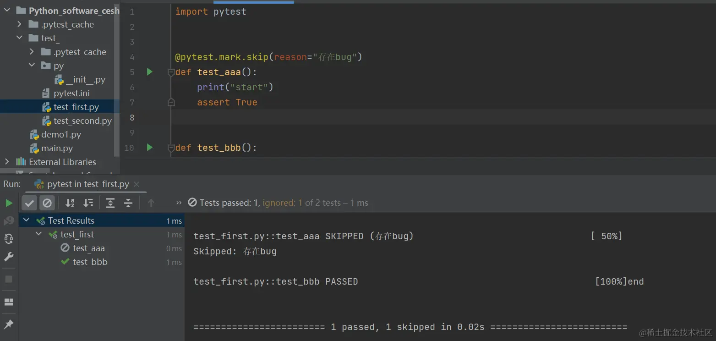Fold the test_bbb function at line 10
Image resolution: width=716 pixels, height=341 pixels.
pos(171,148)
